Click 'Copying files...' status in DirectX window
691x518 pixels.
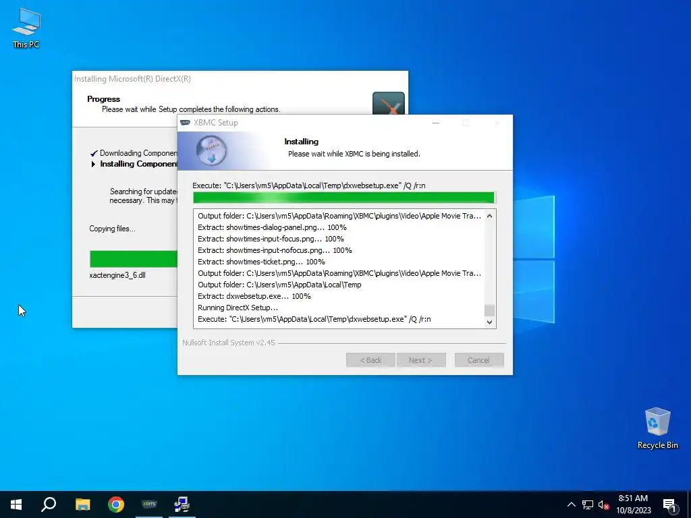(x=112, y=229)
